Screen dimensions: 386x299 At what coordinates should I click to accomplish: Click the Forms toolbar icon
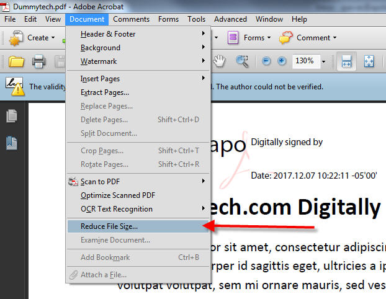coord(233,38)
